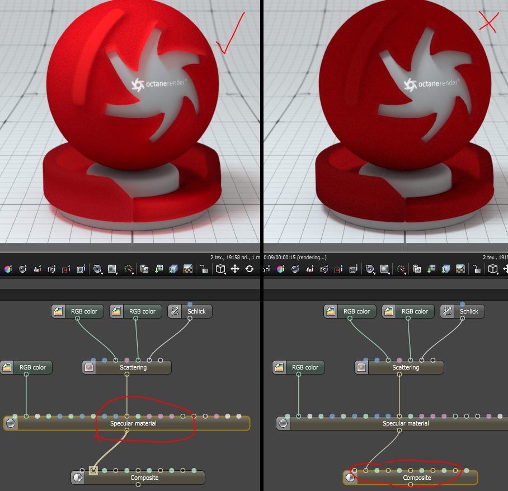Click Specular material node sphere icon, left graph
Viewport: 508px width, 491px height.
coord(11,424)
